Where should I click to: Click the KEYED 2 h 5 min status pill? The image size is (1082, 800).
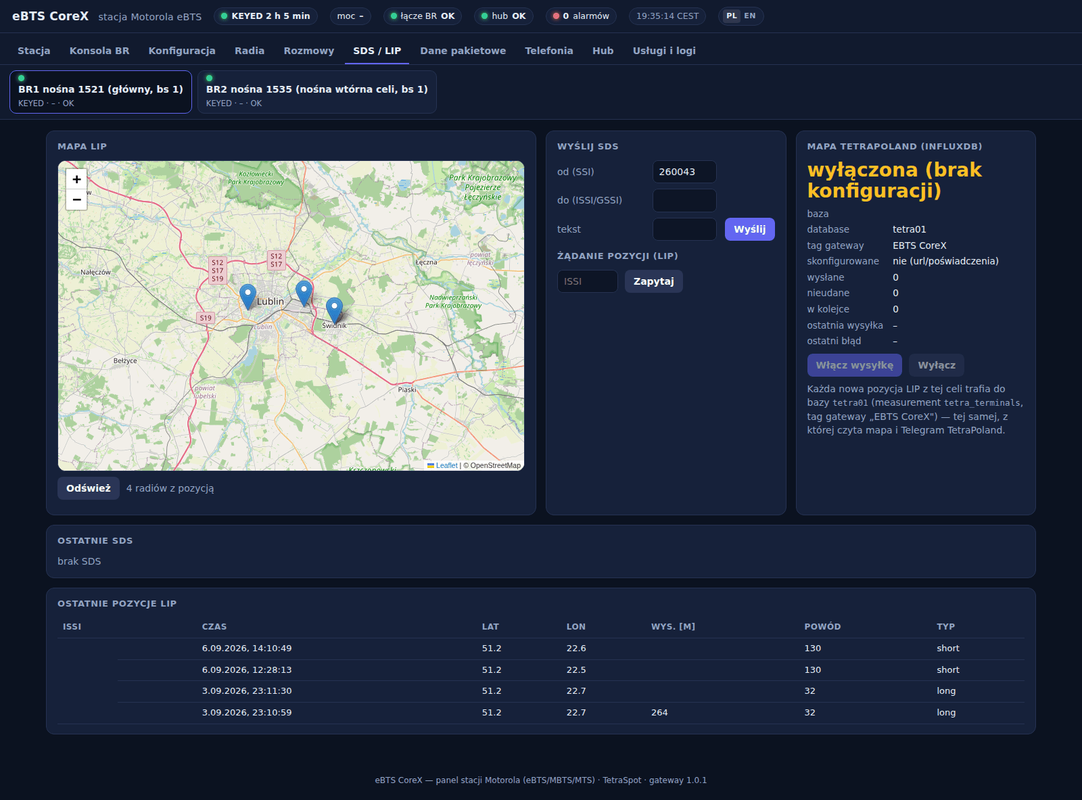[x=266, y=16]
